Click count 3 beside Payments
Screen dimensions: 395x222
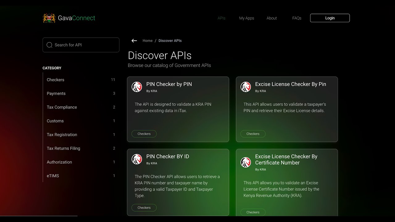pos(114,93)
